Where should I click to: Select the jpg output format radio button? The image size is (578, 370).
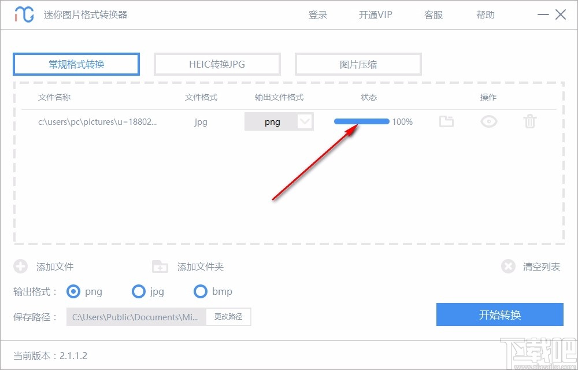click(139, 292)
